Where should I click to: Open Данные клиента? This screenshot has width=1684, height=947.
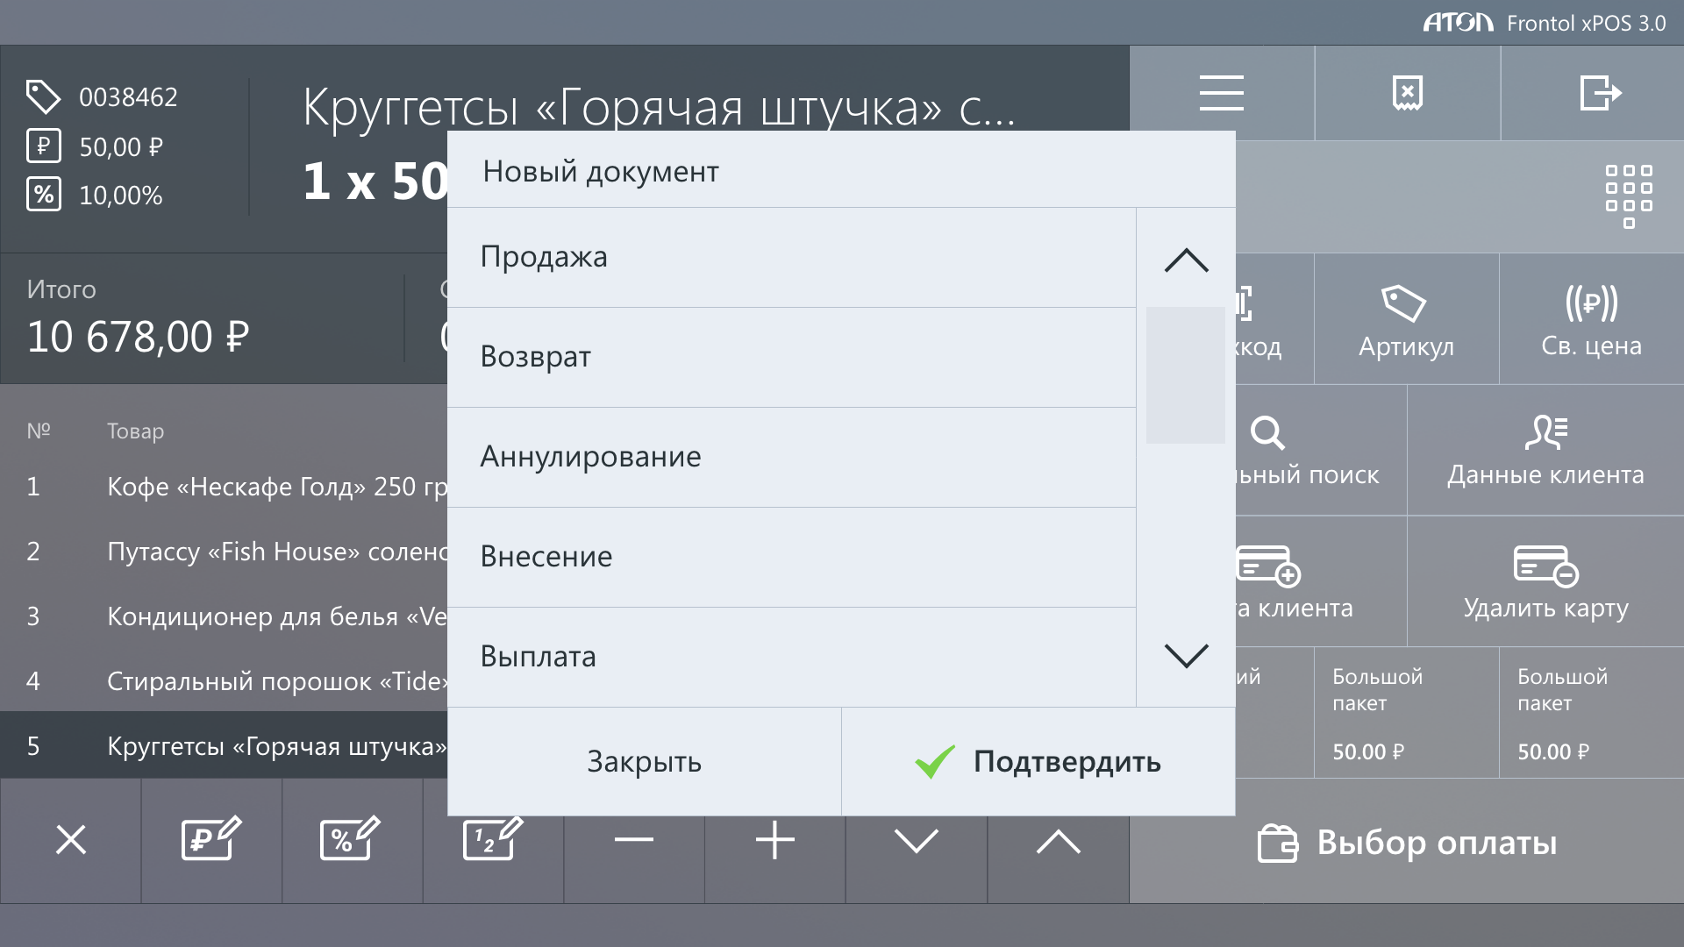tap(1545, 450)
